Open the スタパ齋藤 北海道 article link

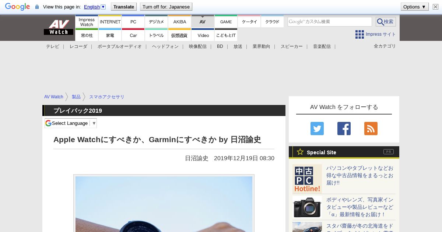pyautogui.click(x=360, y=227)
